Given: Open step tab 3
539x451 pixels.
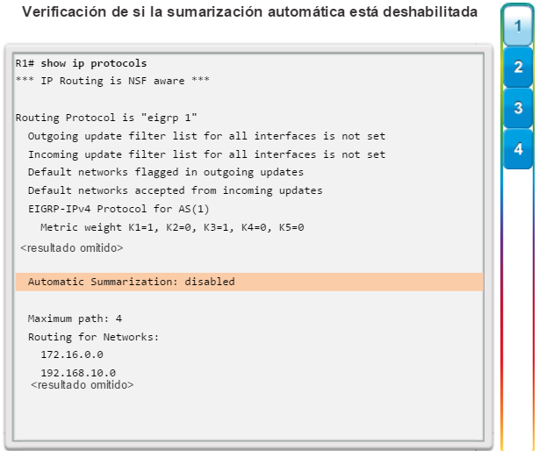Looking at the screenshot, I should click(x=518, y=108).
